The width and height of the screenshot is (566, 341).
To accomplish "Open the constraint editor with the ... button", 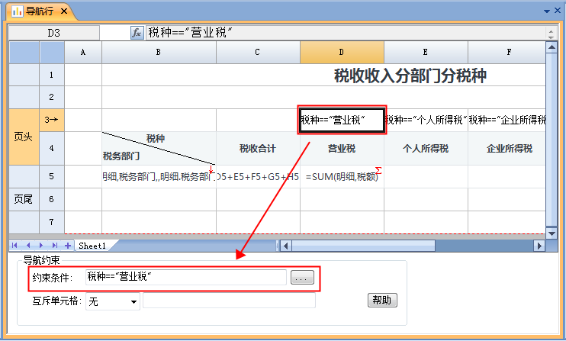I will [x=302, y=278].
